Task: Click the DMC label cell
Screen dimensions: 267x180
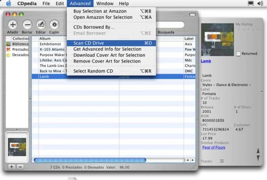Action: (189, 71)
